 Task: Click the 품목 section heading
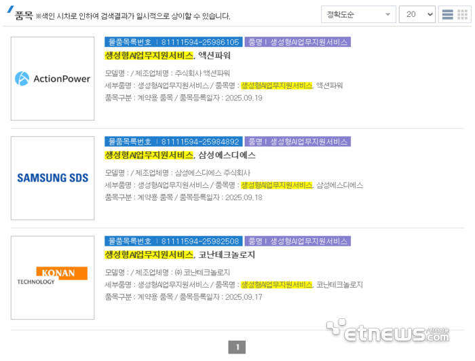[24, 15]
